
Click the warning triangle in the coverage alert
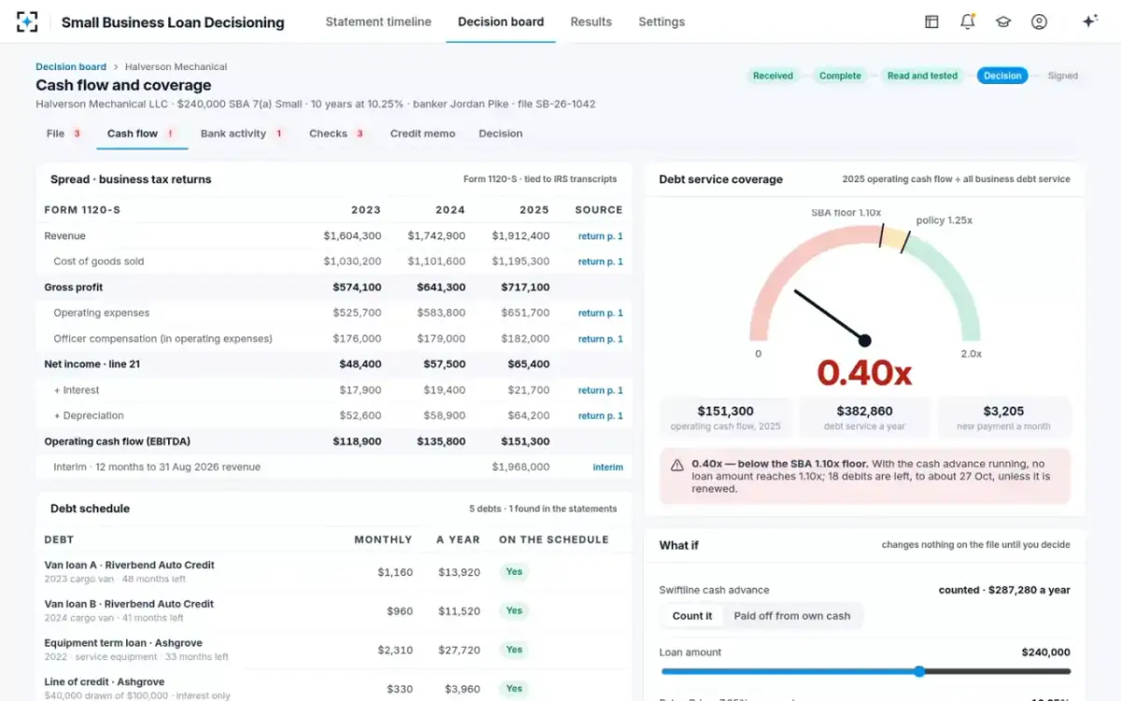(x=677, y=465)
